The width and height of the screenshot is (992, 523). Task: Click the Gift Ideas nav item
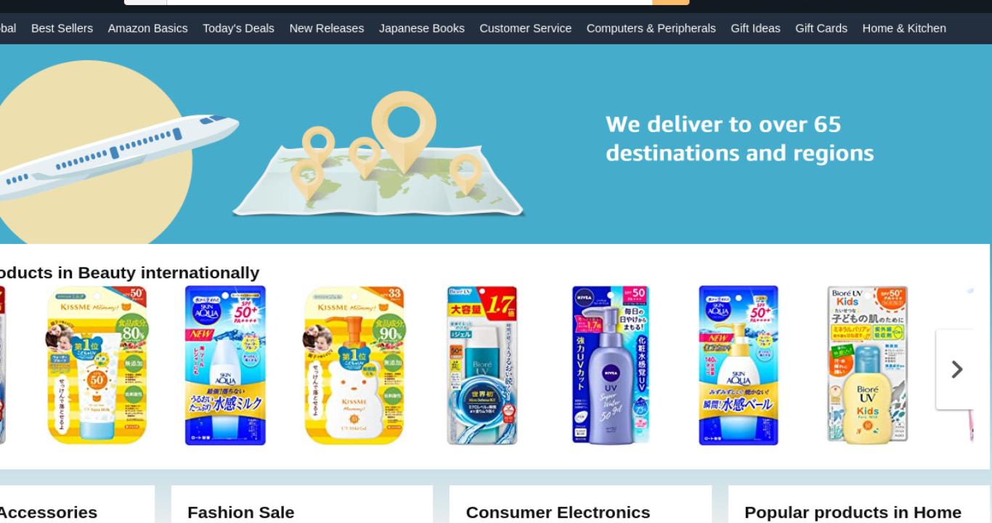tap(755, 28)
